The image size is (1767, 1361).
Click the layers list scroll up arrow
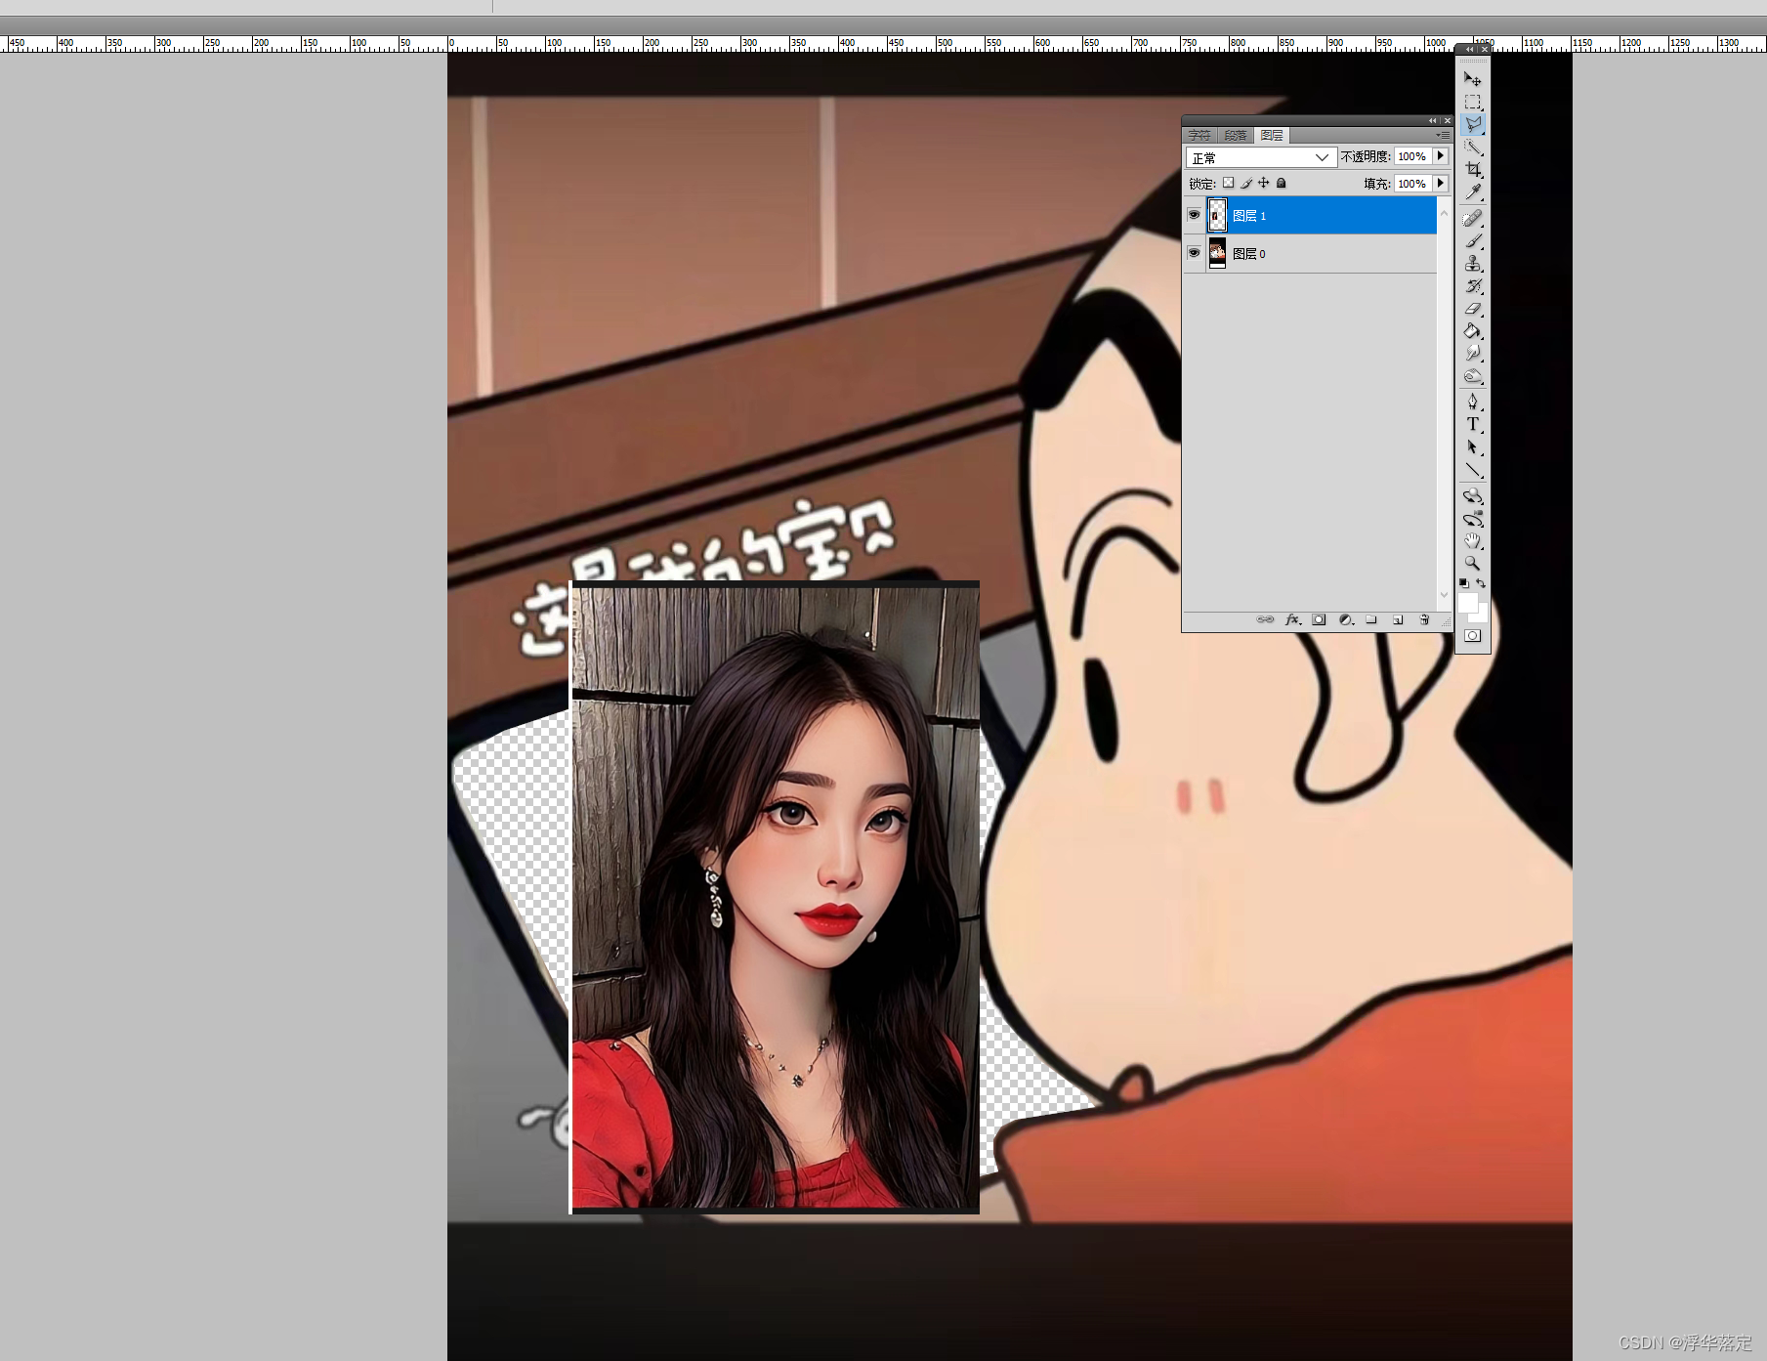(x=1445, y=213)
